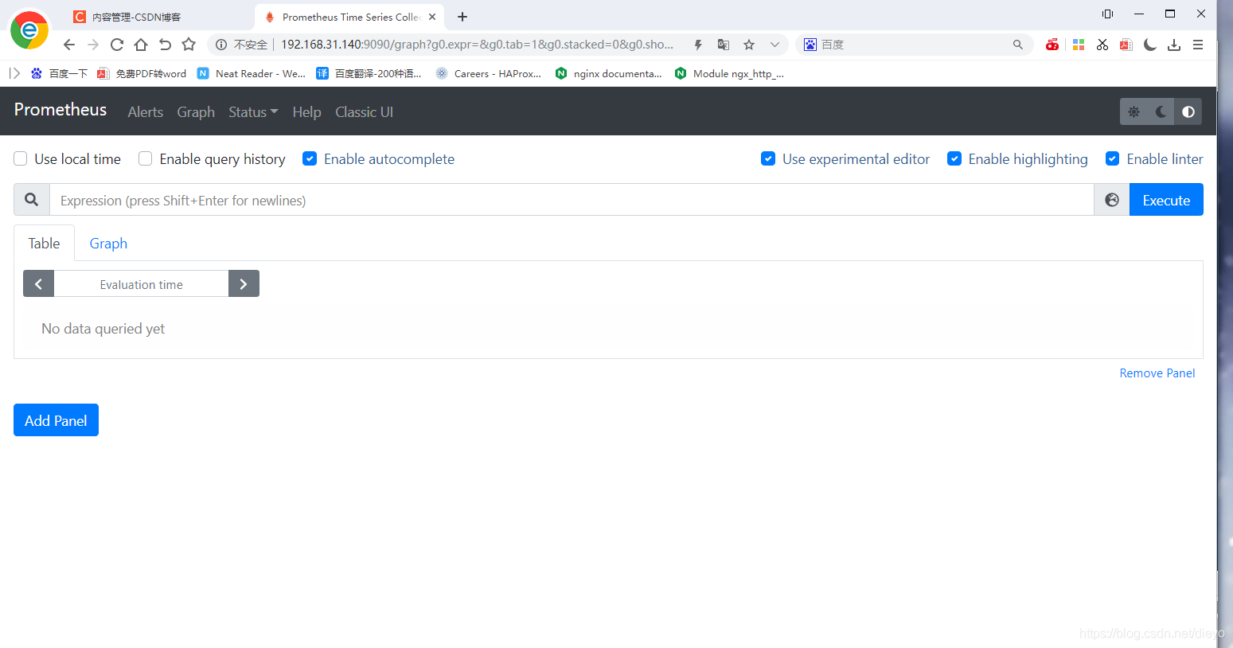Click Add Panel button

pos(56,420)
